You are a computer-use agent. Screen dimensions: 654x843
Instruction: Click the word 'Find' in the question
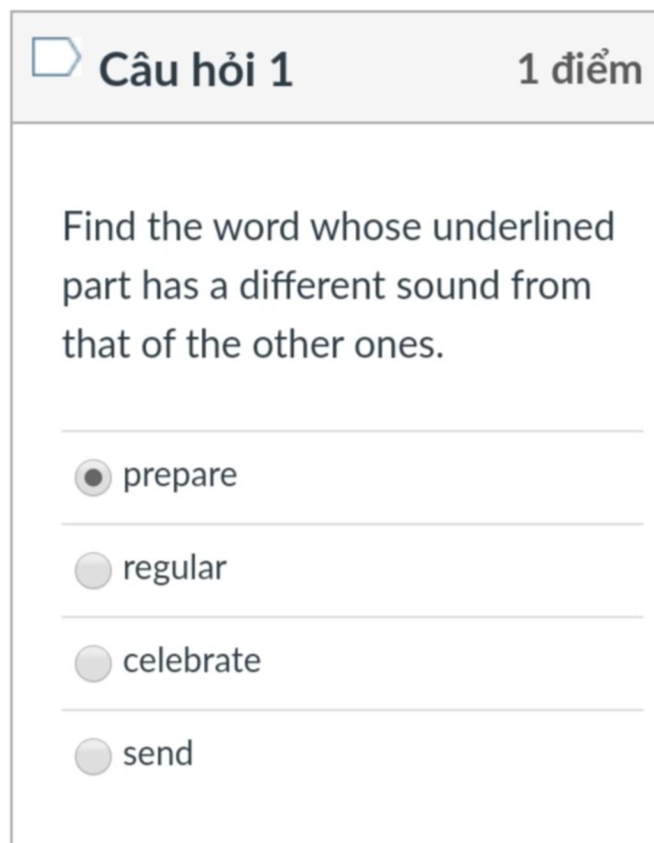tap(99, 226)
